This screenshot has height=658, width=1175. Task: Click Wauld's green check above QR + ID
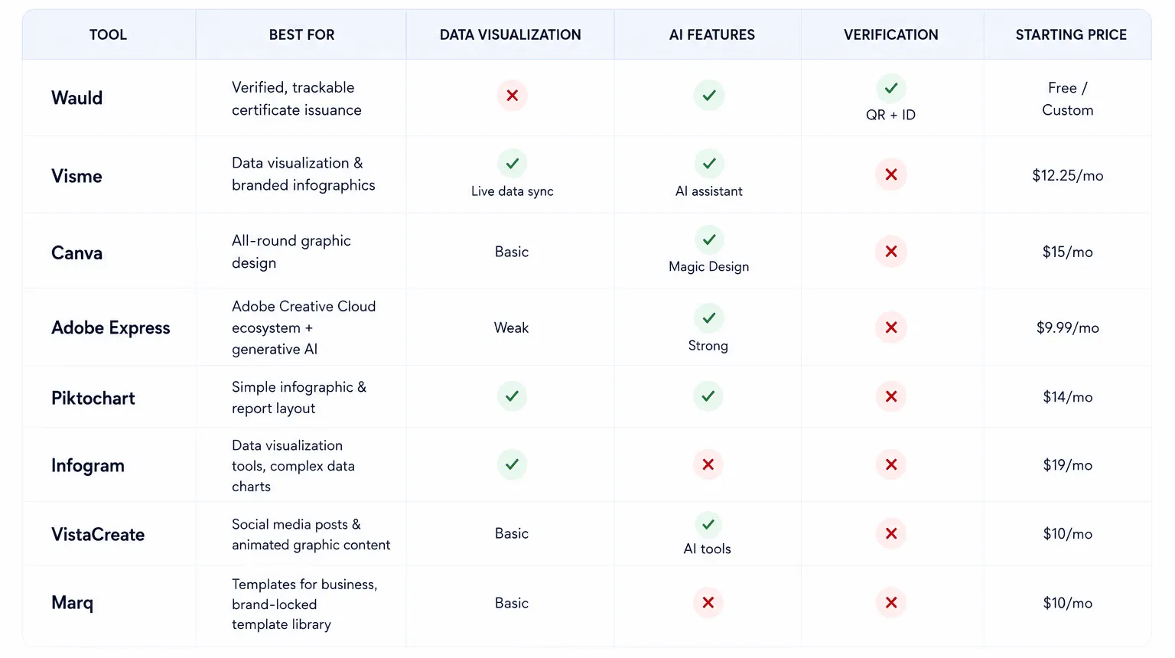click(x=890, y=88)
